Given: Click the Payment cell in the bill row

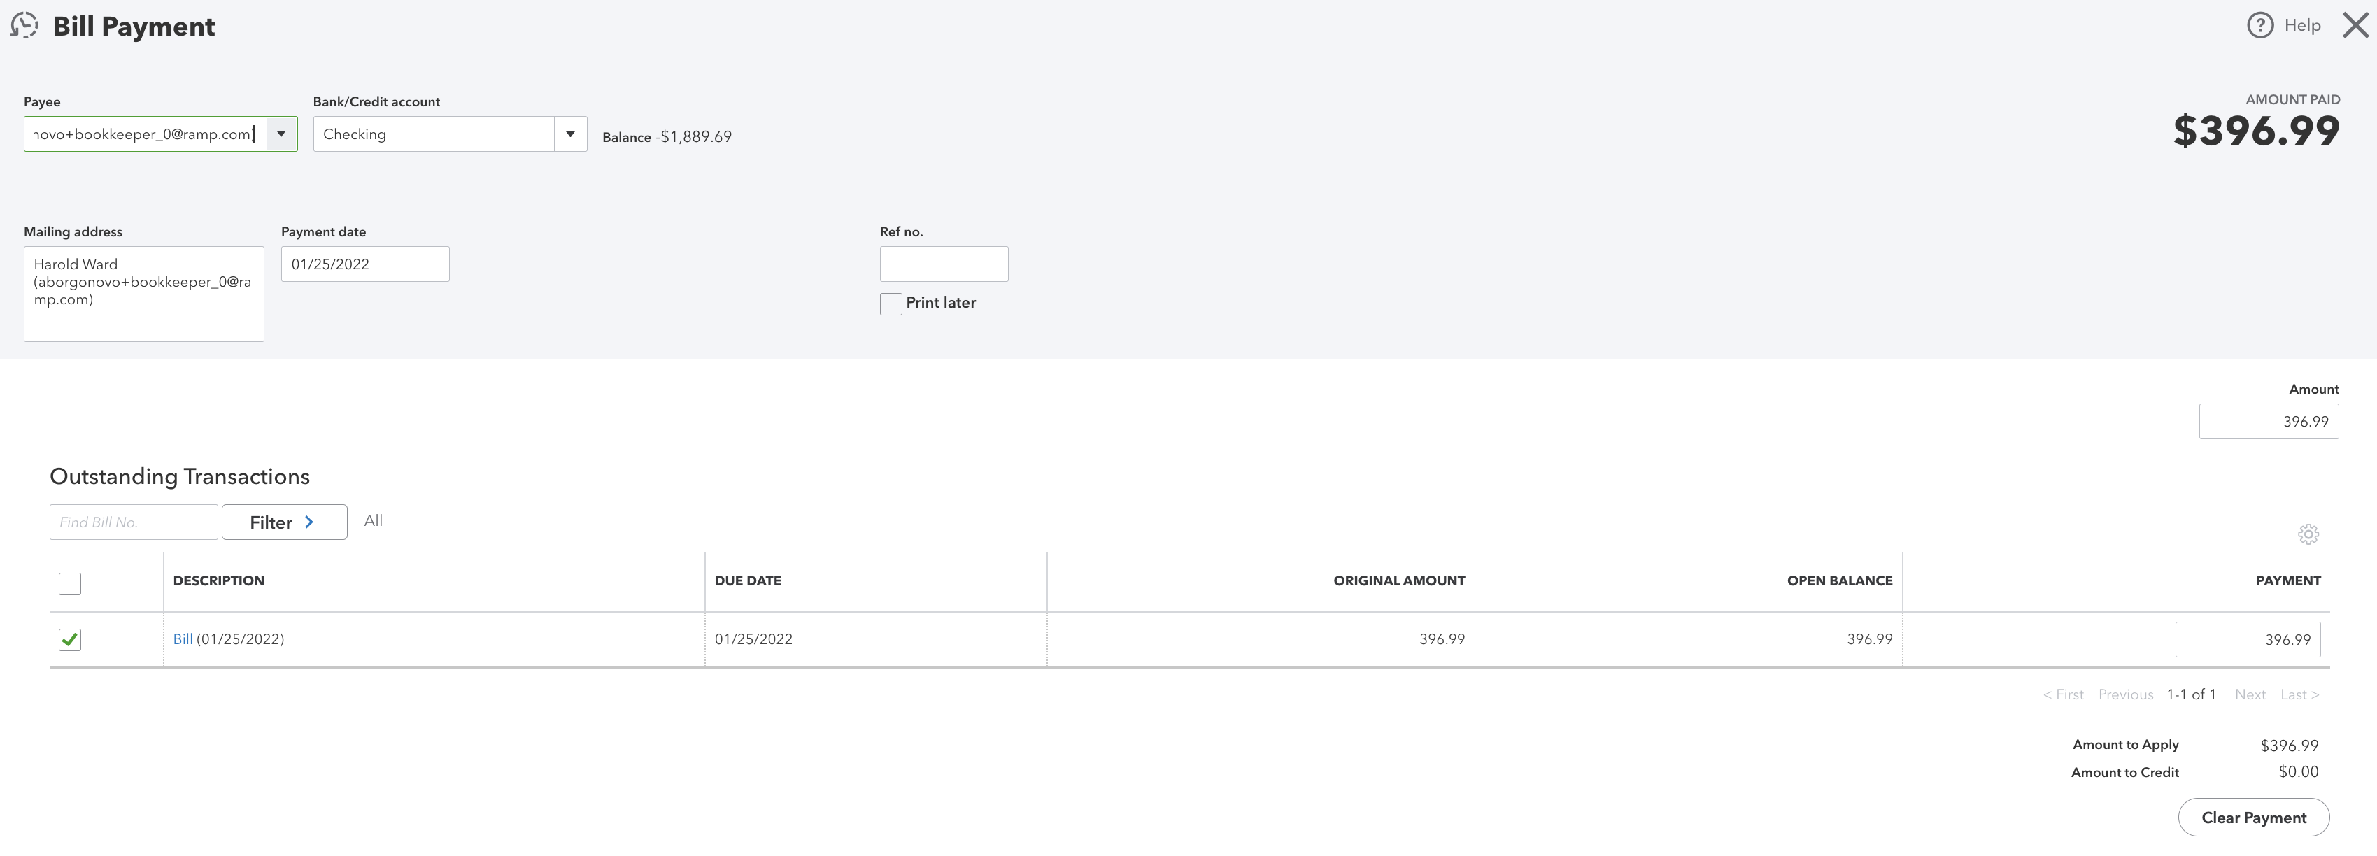Looking at the screenshot, I should pyautogui.click(x=2248, y=639).
